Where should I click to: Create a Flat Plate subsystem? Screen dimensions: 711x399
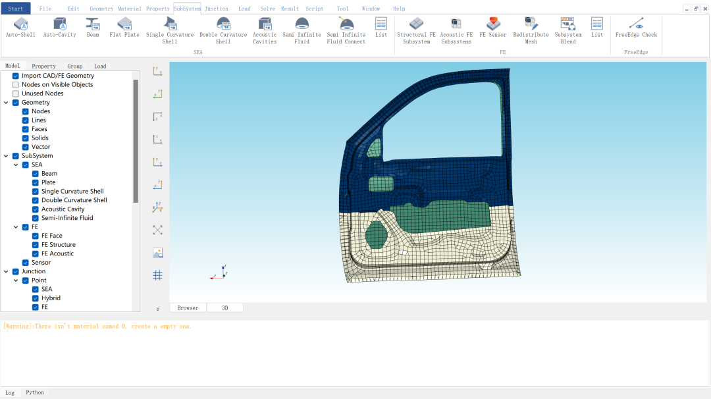coord(124,27)
